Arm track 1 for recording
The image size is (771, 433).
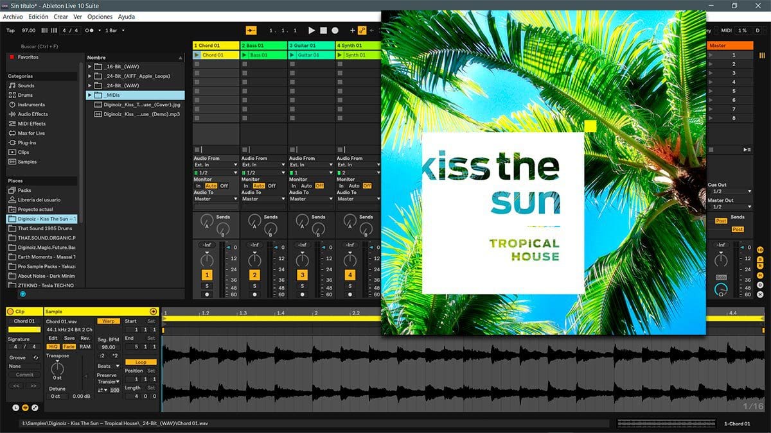click(207, 294)
